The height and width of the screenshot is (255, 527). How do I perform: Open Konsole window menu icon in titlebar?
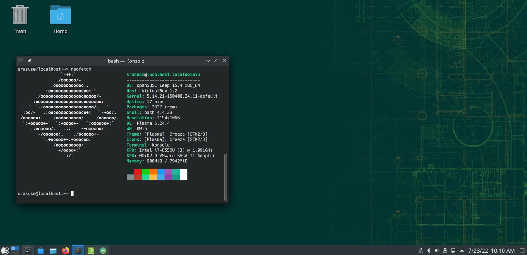[x=21, y=61]
